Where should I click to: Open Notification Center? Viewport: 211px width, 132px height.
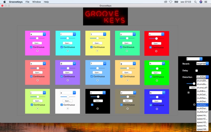(206, 2)
